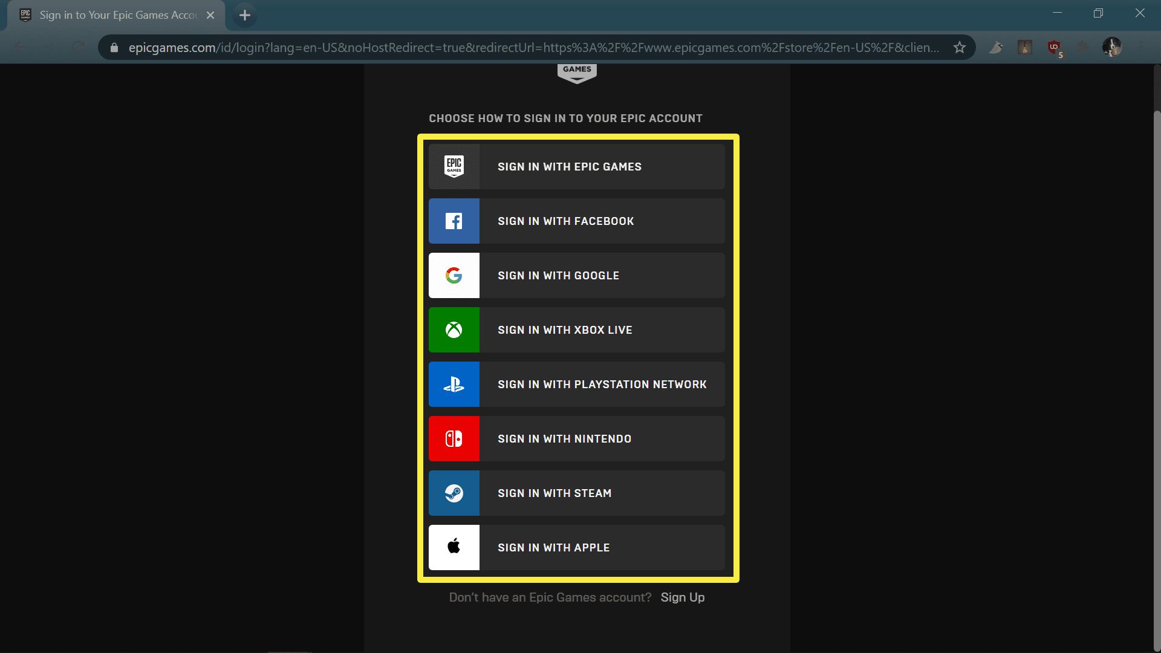Bookmark this page with the star icon

[x=959, y=47]
